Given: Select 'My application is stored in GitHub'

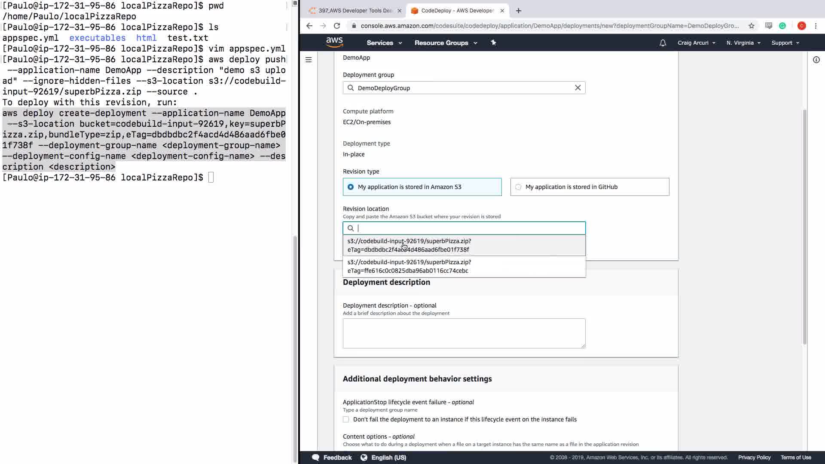Looking at the screenshot, I should 518,187.
